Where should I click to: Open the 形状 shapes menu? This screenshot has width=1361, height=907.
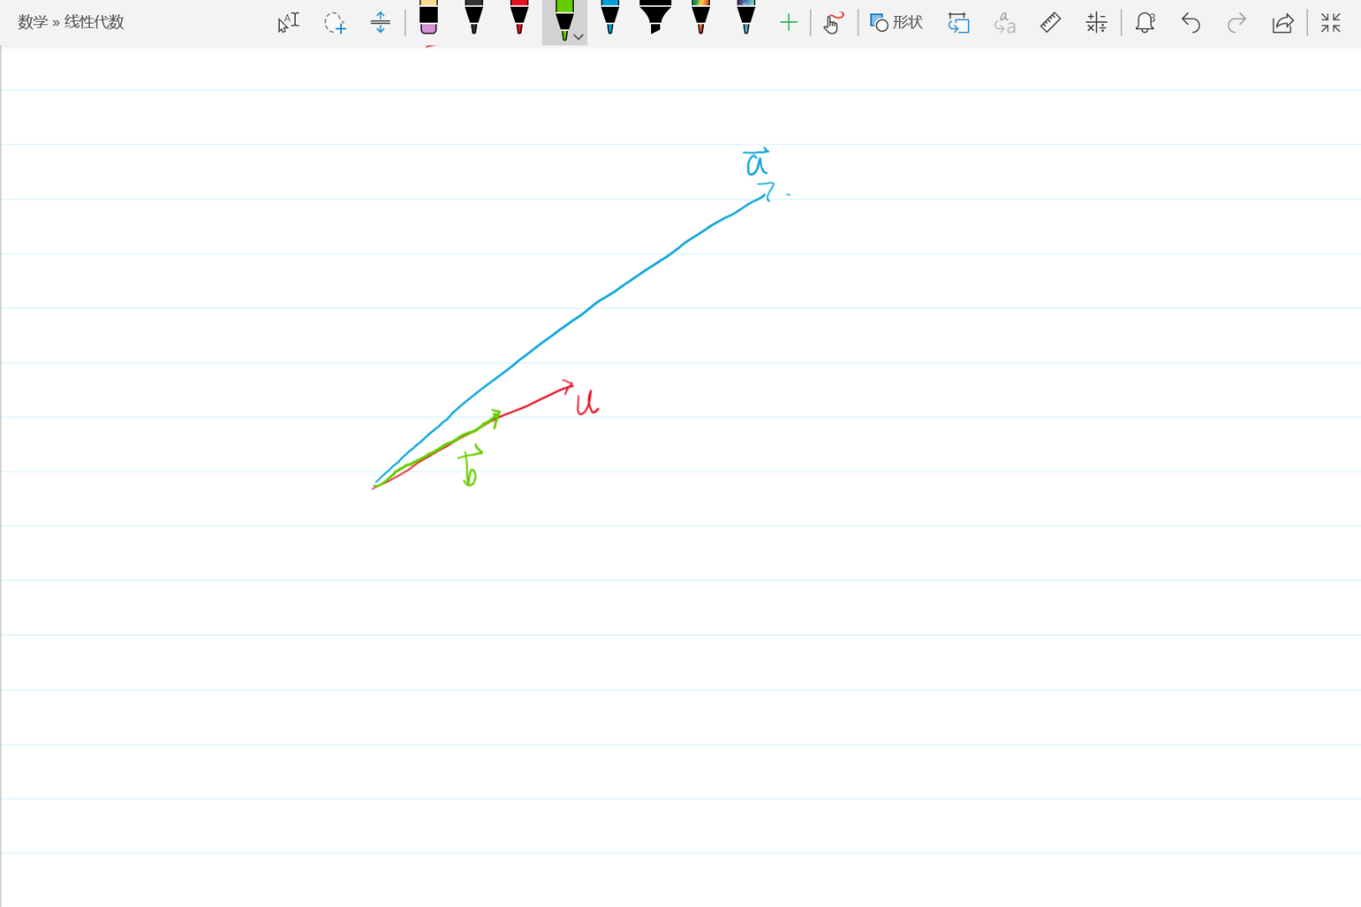pyautogui.click(x=896, y=23)
